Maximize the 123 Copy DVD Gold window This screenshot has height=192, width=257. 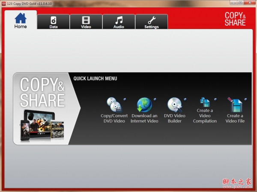point(240,3)
